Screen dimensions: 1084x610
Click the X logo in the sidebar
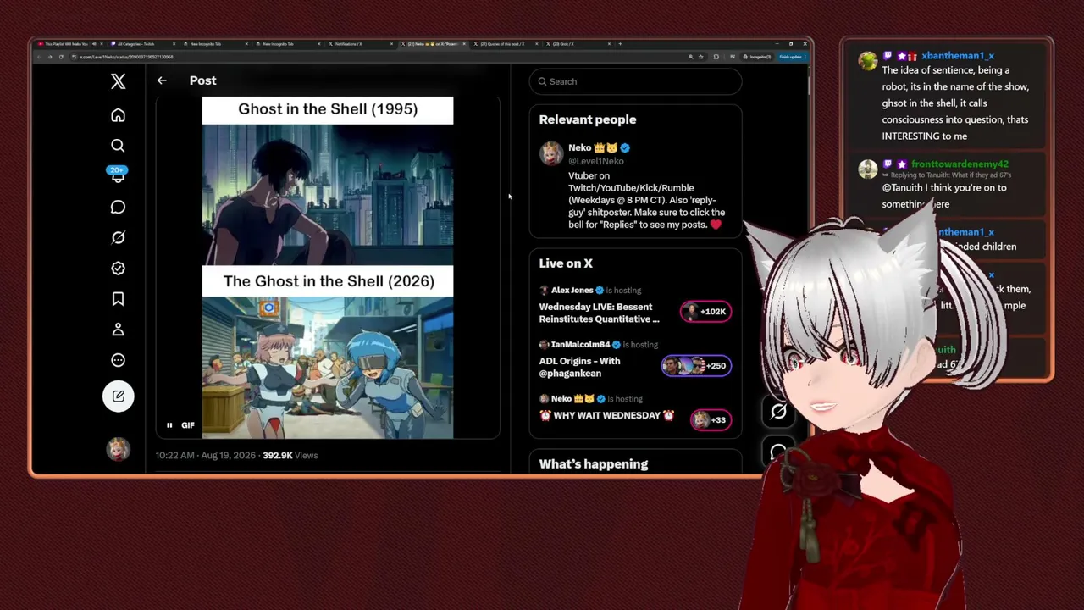click(x=118, y=81)
